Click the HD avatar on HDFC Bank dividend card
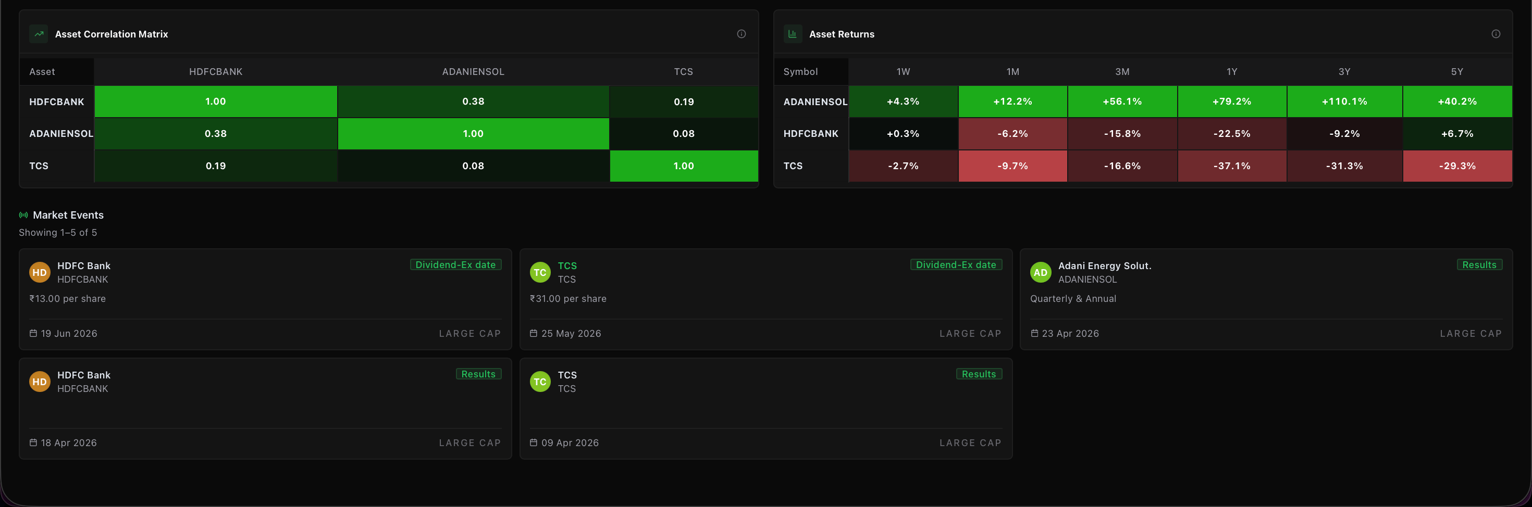 pyautogui.click(x=40, y=272)
